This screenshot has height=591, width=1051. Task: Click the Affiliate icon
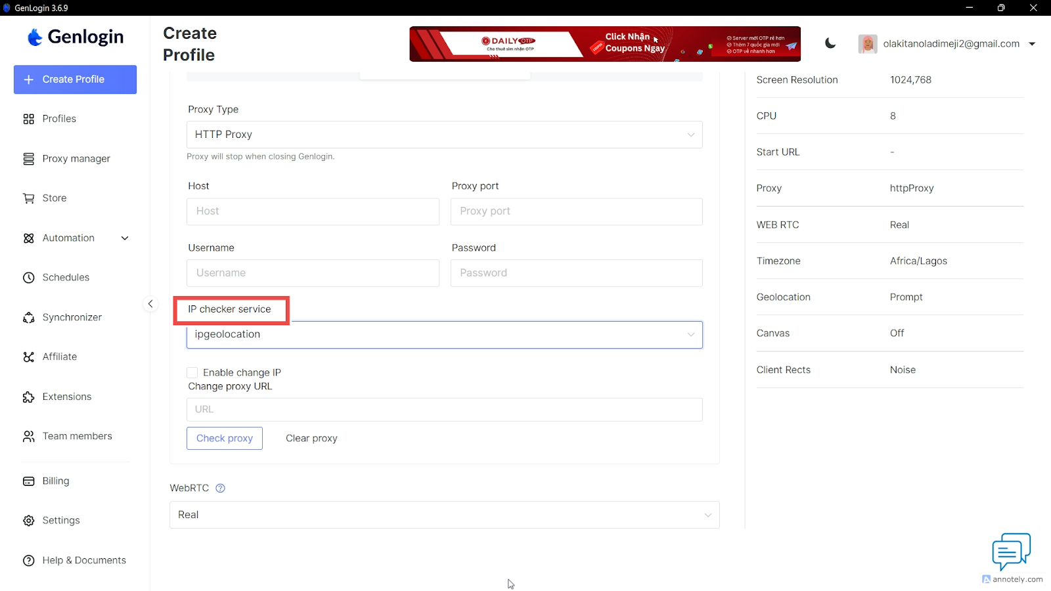pyautogui.click(x=28, y=357)
